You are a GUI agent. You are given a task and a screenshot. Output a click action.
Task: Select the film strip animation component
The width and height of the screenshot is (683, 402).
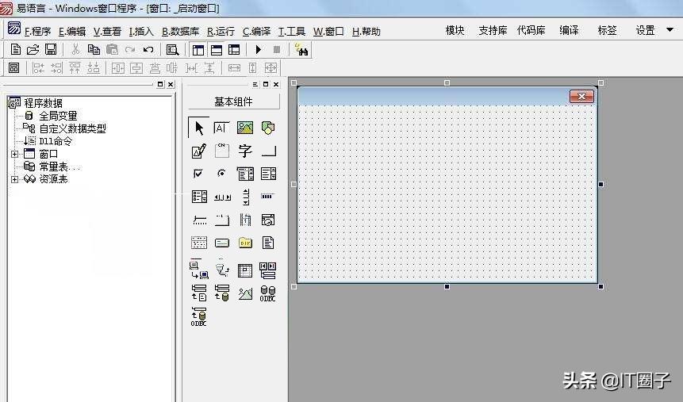245,220
